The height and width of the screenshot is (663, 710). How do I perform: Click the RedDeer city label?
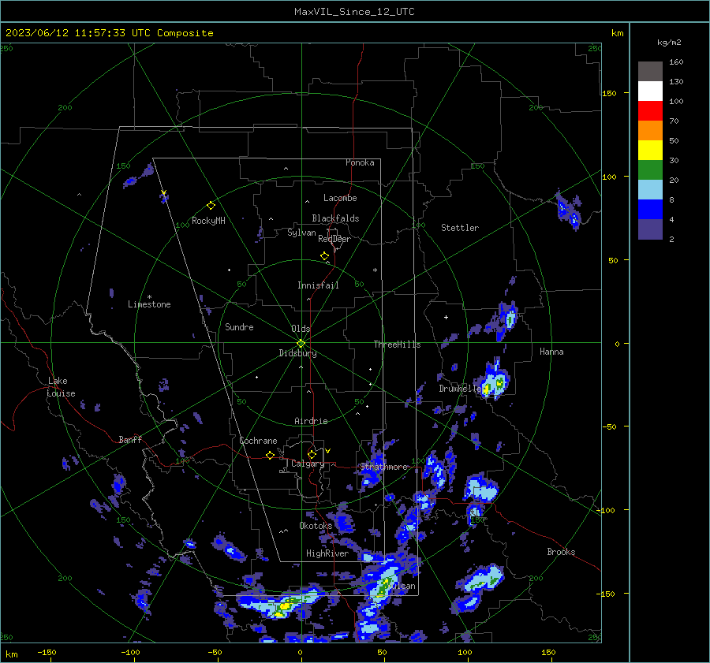(x=334, y=239)
